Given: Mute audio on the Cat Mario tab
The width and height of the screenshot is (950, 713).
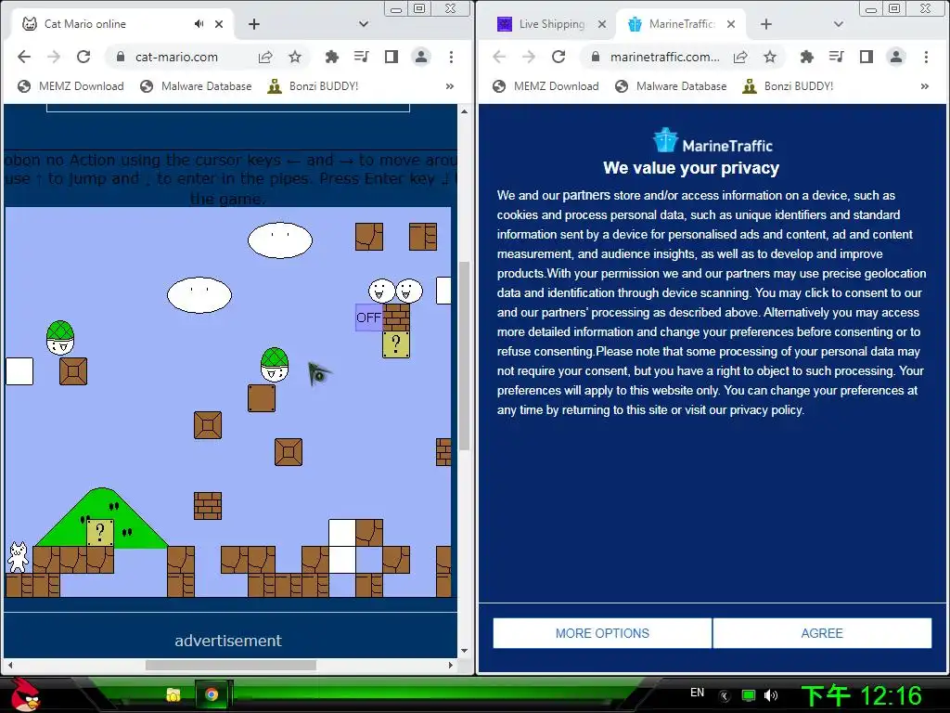Looking at the screenshot, I should pyautogui.click(x=199, y=24).
